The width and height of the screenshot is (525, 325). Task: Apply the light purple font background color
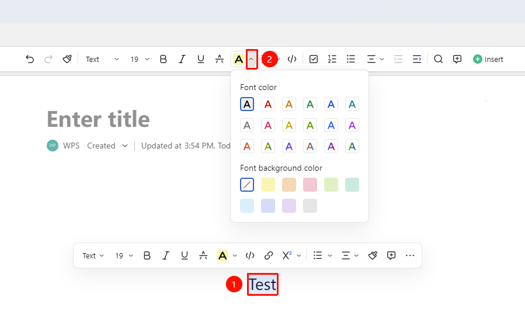click(x=289, y=206)
